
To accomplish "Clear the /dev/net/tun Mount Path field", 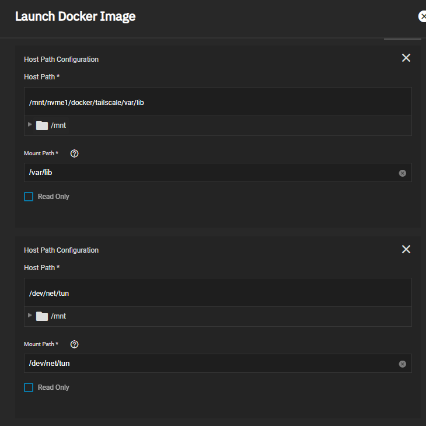I will pyautogui.click(x=402, y=364).
